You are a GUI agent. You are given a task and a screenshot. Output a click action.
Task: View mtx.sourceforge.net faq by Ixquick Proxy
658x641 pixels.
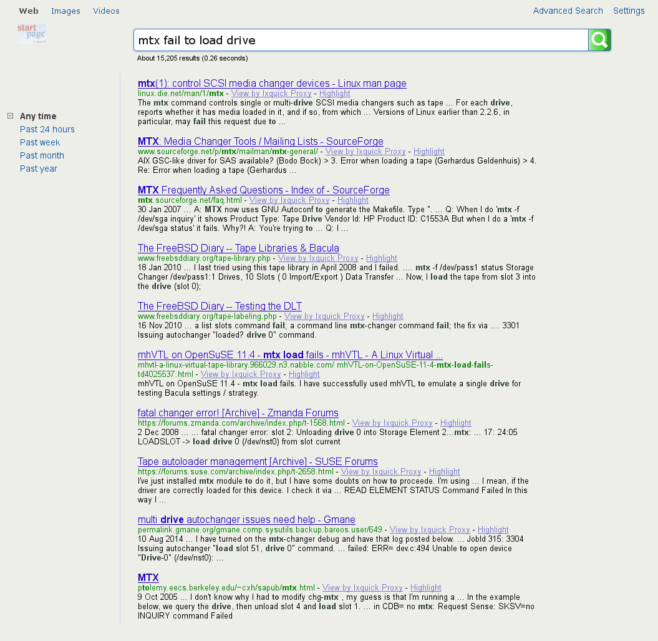(x=289, y=200)
